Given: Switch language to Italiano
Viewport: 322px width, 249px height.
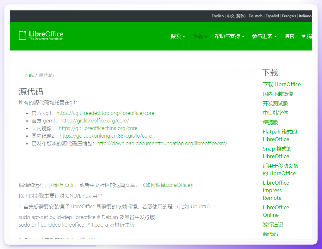Looking at the screenshot, I should (305, 16).
